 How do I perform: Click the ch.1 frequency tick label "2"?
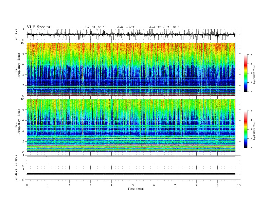tap(24, 85)
